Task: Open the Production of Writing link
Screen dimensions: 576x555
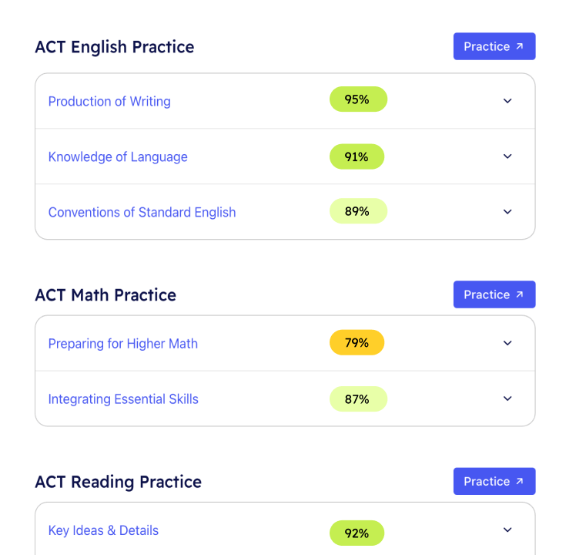Action: 109,102
